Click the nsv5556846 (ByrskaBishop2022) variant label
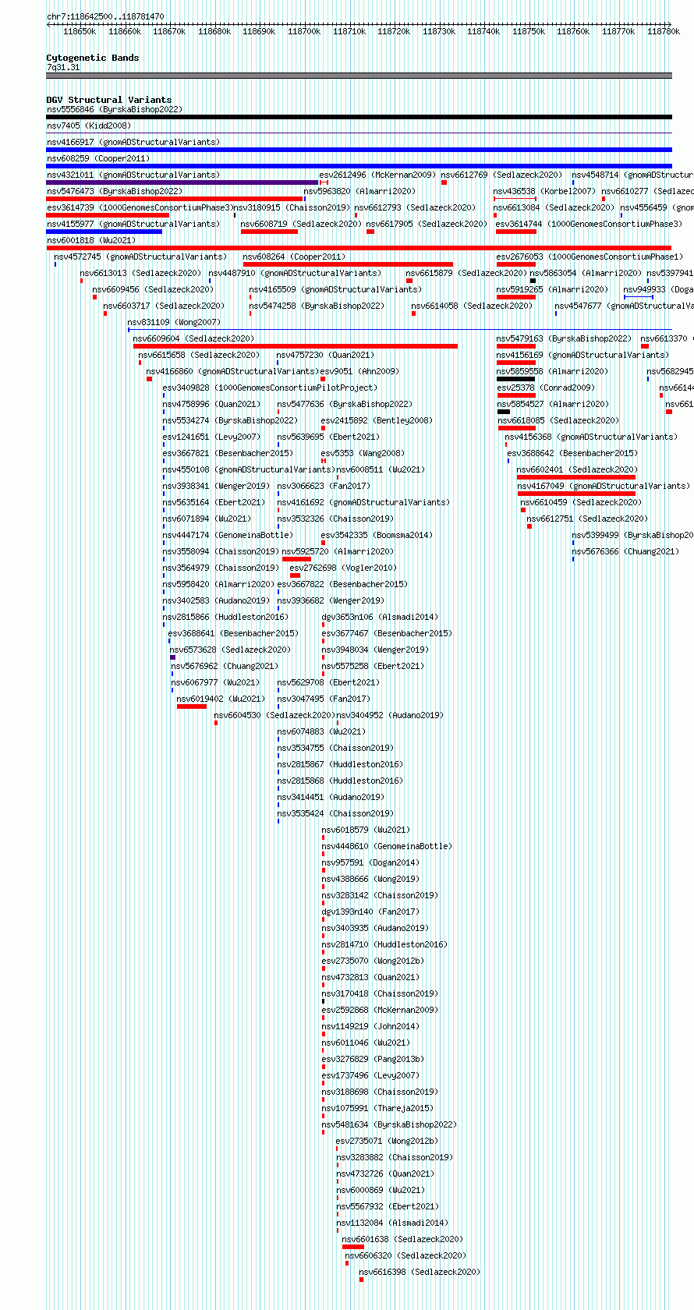Viewport: 694px width, 1310px height. click(x=114, y=109)
